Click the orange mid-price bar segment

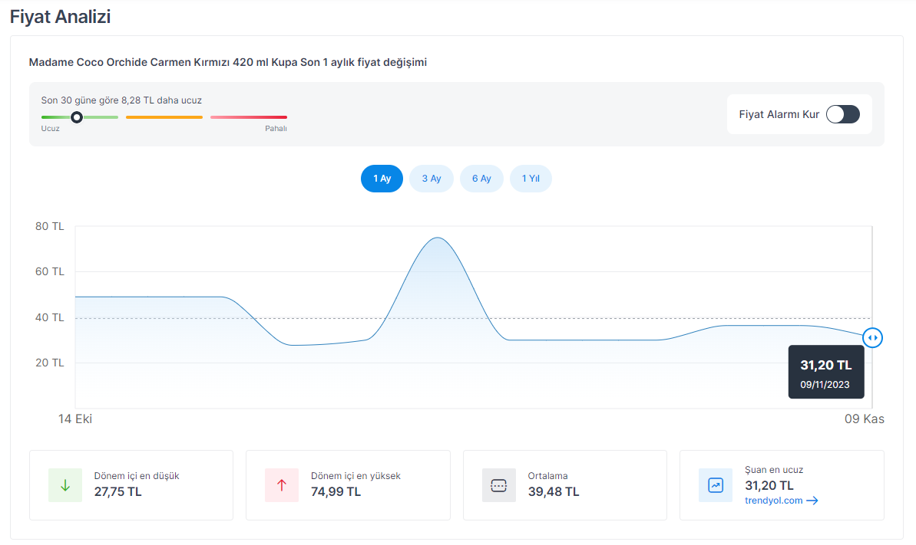[x=164, y=117]
